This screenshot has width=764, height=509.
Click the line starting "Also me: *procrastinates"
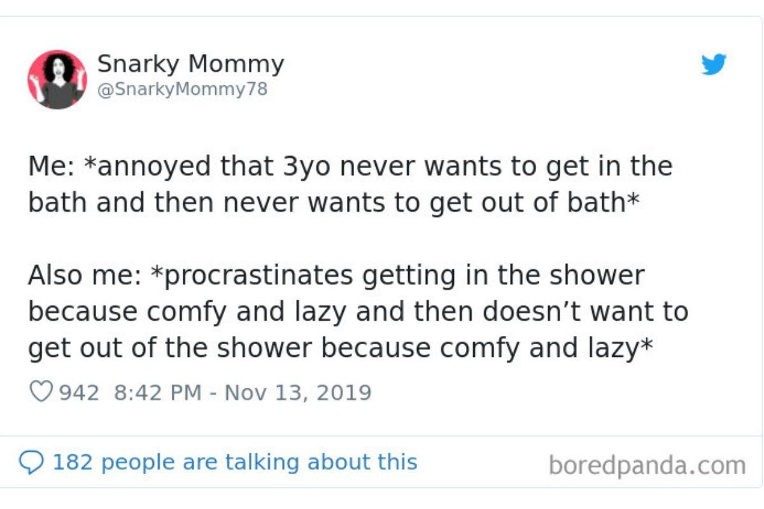coord(336,275)
